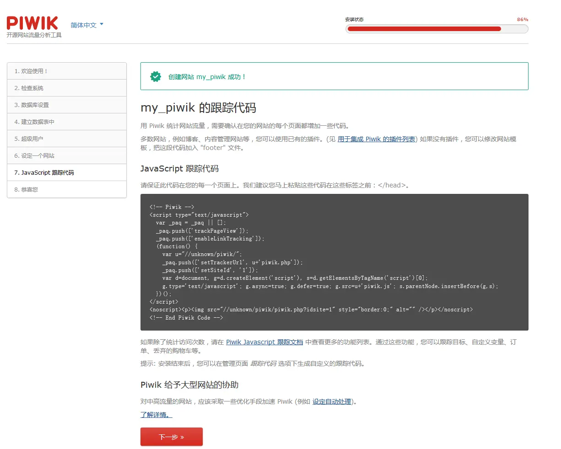Click the installation progress bar
561x449 pixels.
[437, 29]
